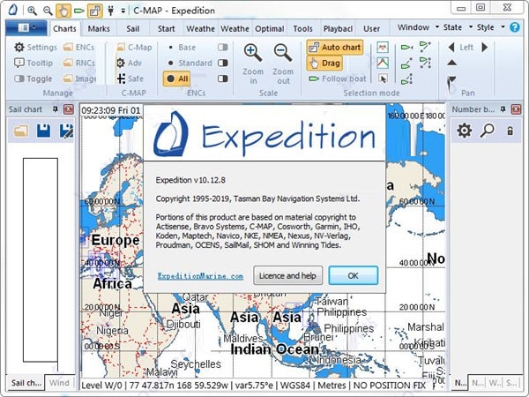Switch to the Start ribbon tab
Image resolution: width=529 pixels, height=397 pixels.
tap(167, 29)
